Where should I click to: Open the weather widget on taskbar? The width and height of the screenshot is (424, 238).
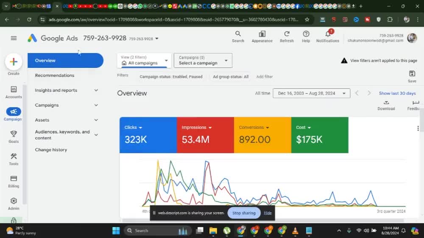(21, 230)
